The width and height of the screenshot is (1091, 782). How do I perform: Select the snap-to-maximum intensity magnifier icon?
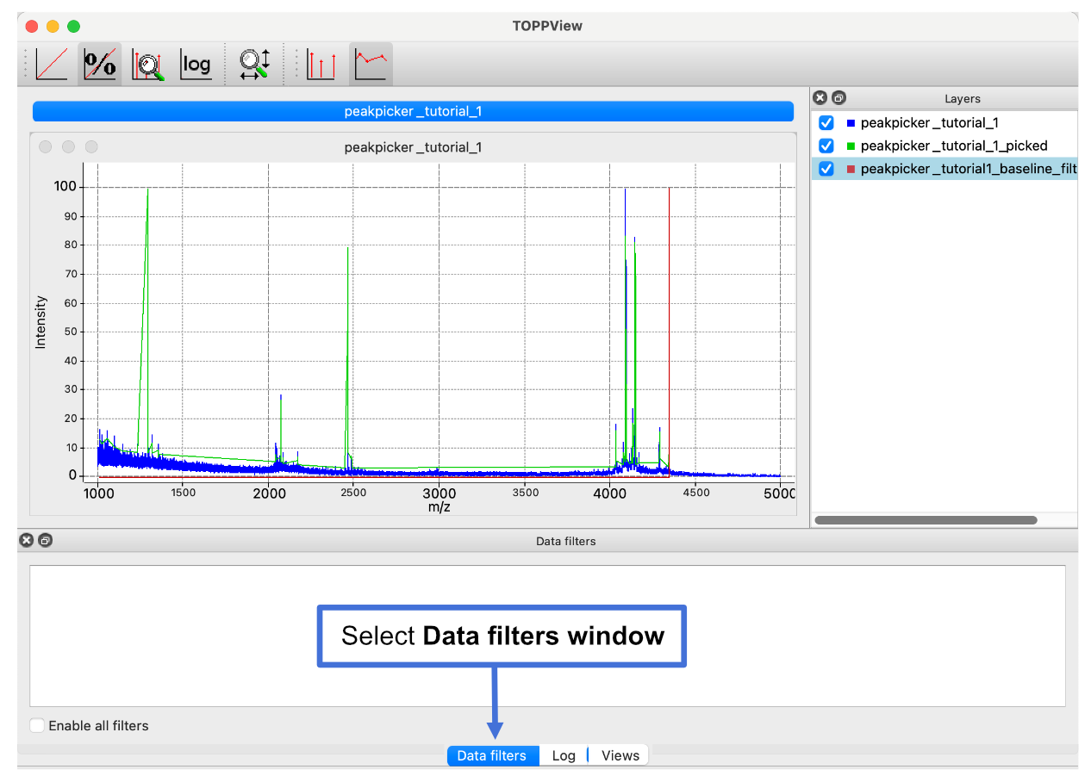point(148,65)
